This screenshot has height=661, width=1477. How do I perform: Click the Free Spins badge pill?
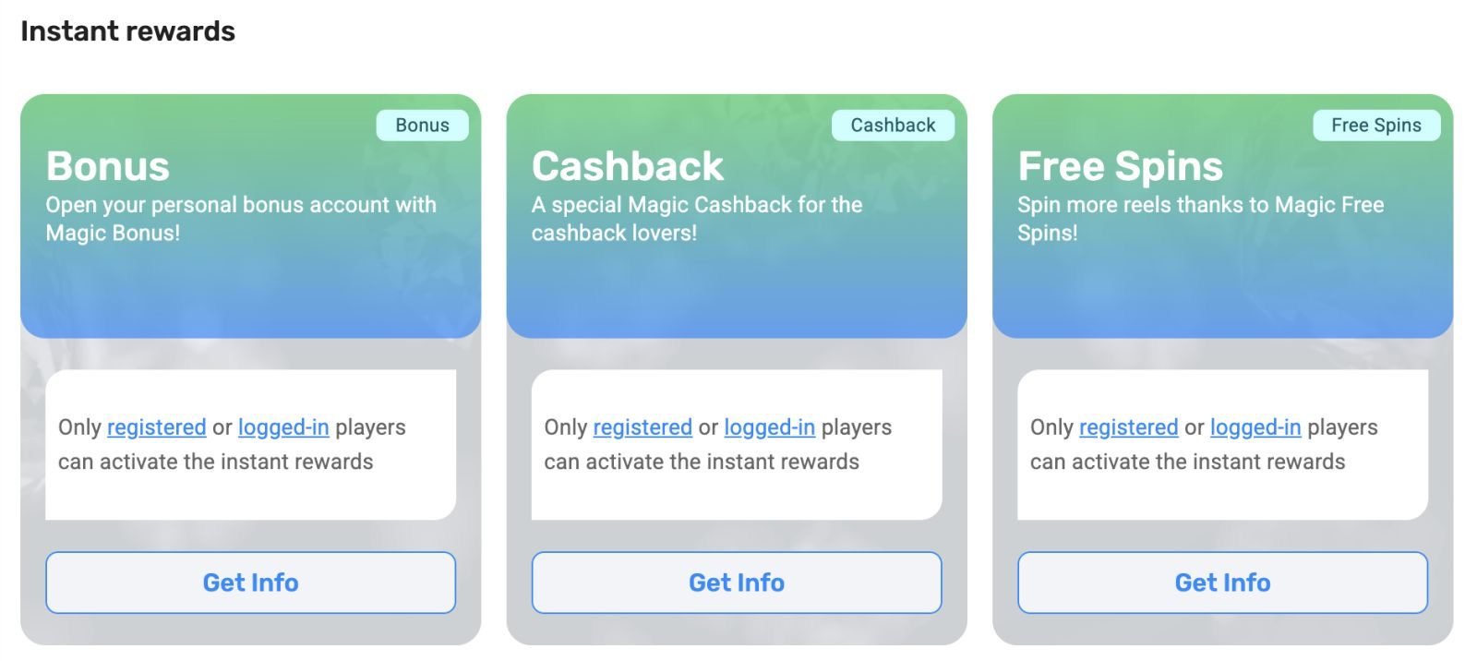tap(1375, 125)
